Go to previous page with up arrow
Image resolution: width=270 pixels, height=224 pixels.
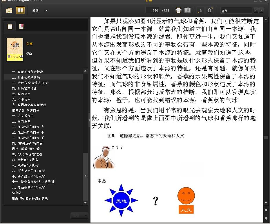[x=266, y=210]
